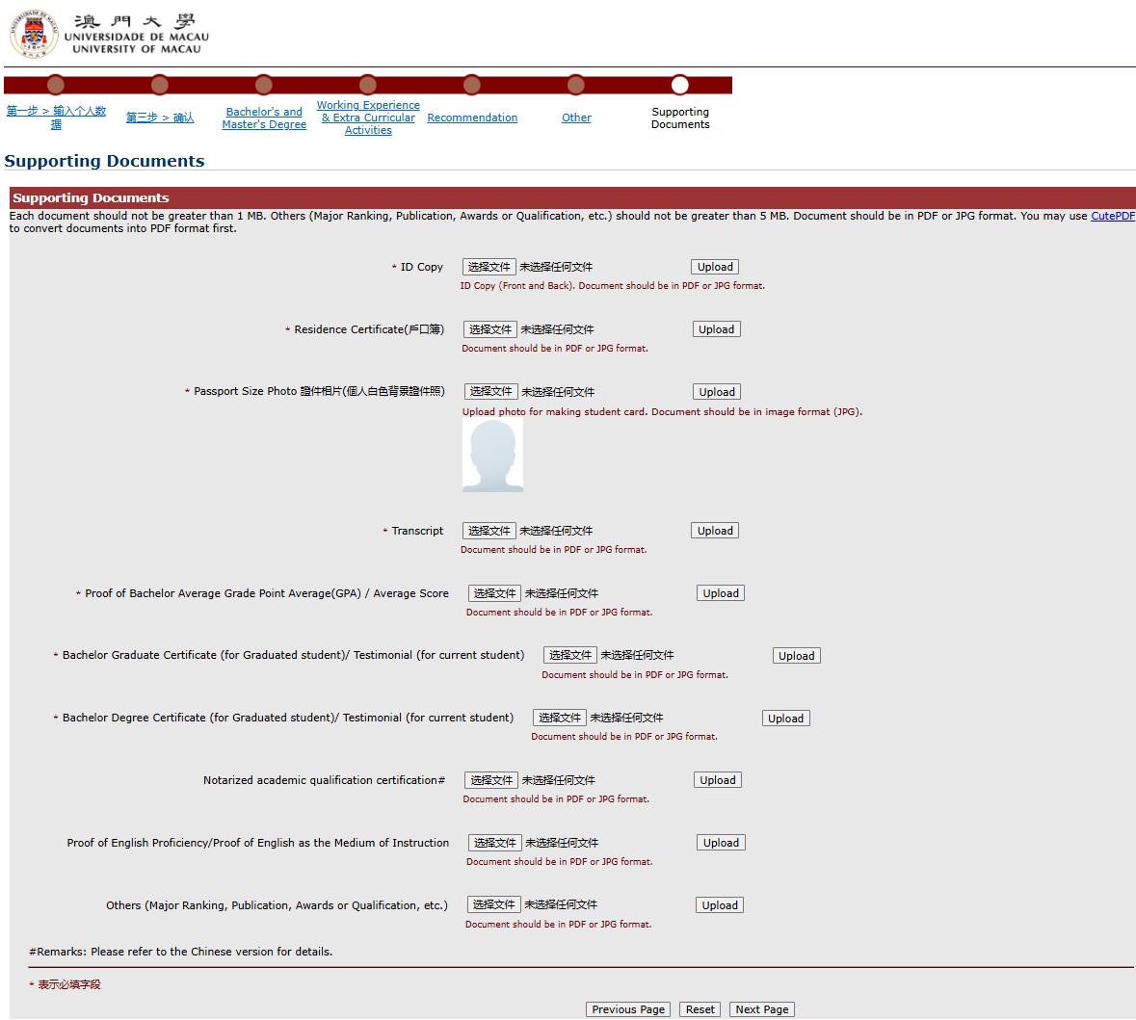Upload the ID Copy document
Image resolution: width=1136 pixels, height=1020 pixels.
[715, 267]
